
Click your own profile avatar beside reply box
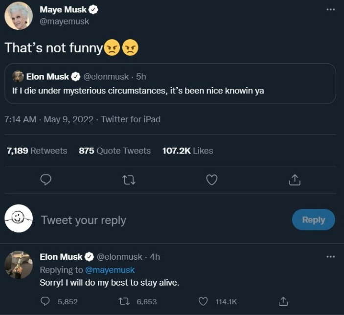pyautogui.click(x=19, y=219)
